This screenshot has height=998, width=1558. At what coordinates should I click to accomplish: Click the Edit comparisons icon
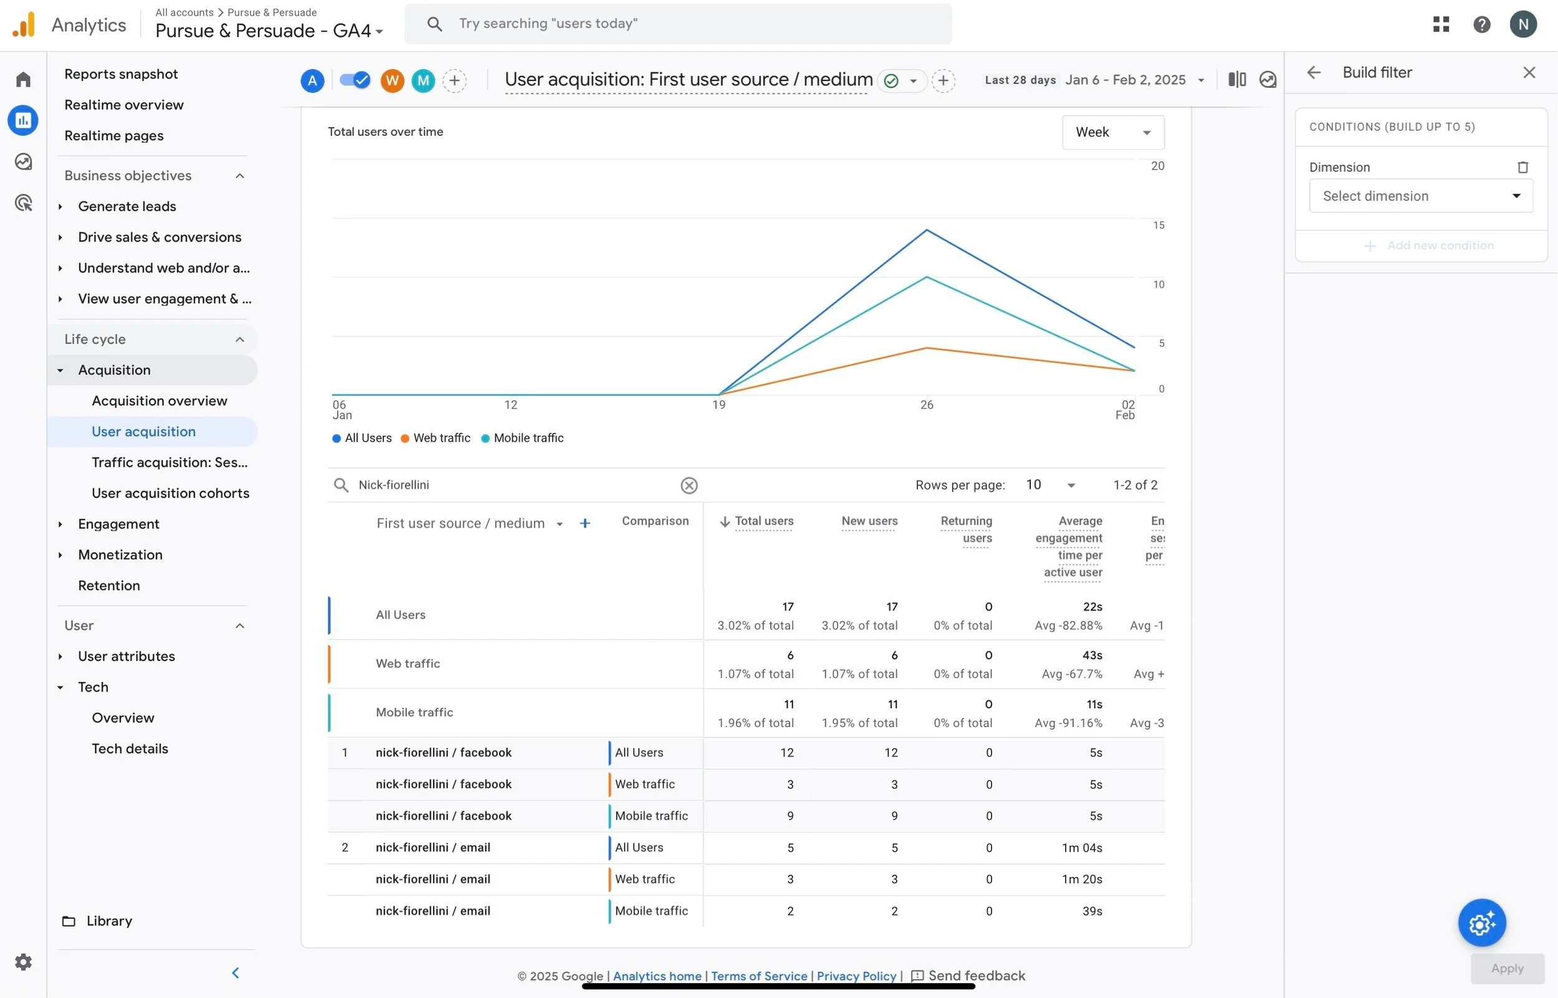1236,80
